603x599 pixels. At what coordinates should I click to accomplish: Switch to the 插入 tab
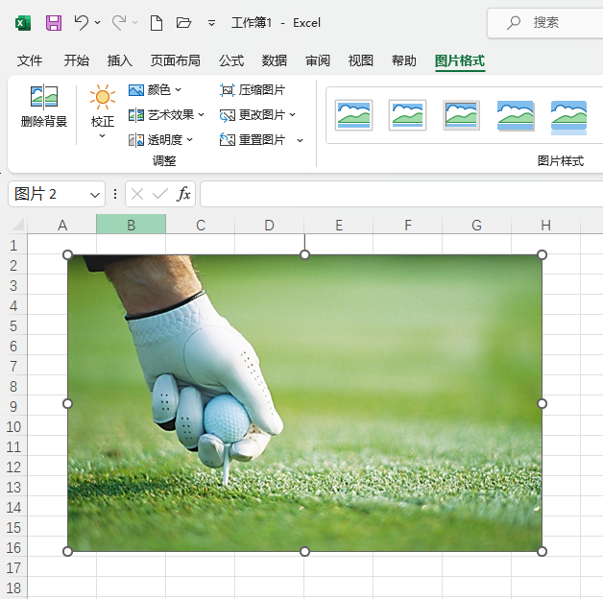coord(120,60)
